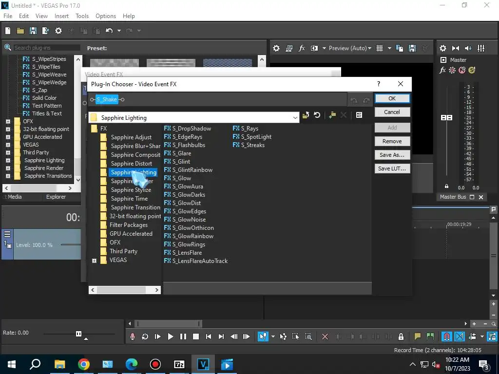The height and width of the screenshot is (374, 499).
Task: Toggle Master fader lock icon
Action: click(x=446, y=187)
